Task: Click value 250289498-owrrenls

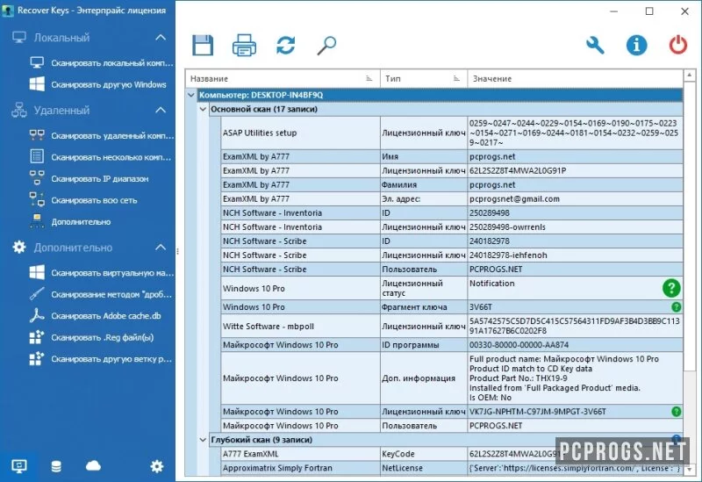Action: click(507, 227)
